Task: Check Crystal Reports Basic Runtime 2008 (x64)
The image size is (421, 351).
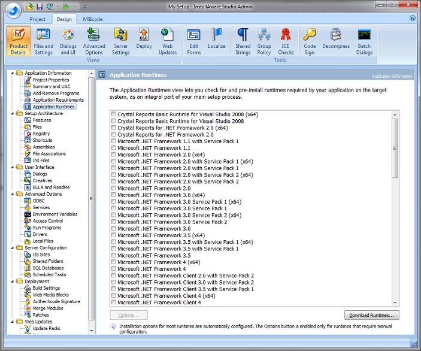Action: point(114,114)
